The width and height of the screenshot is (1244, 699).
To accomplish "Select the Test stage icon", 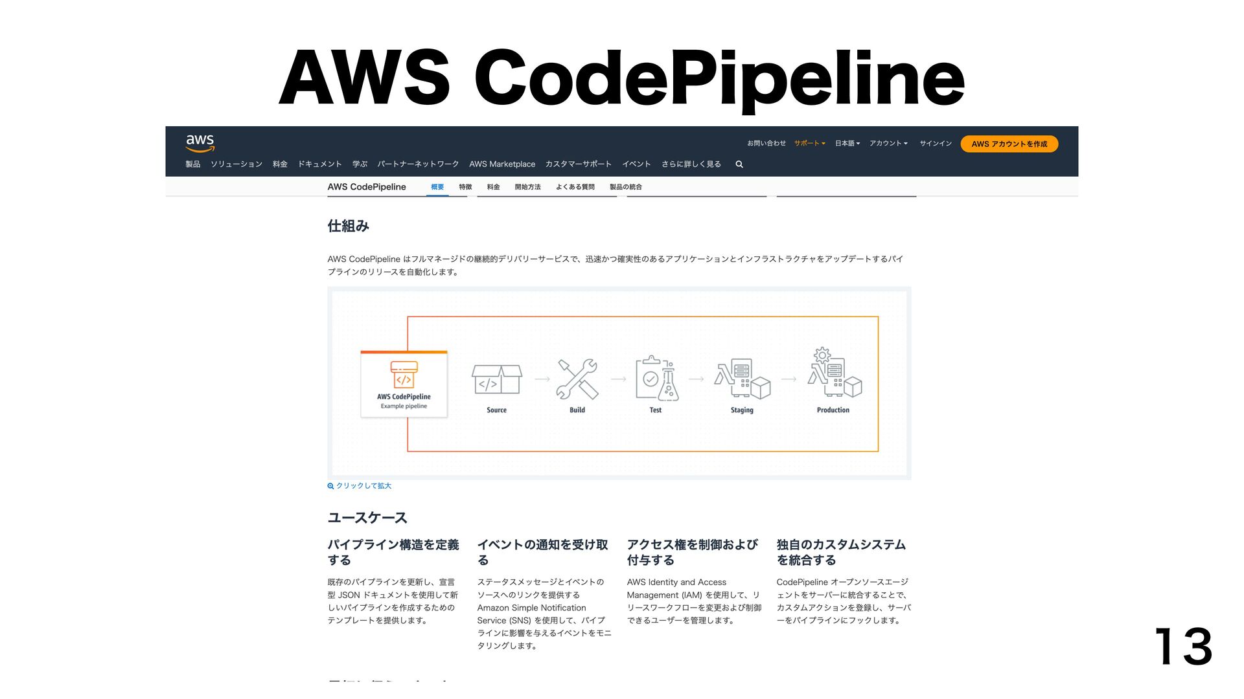I will tap(656, 378).
